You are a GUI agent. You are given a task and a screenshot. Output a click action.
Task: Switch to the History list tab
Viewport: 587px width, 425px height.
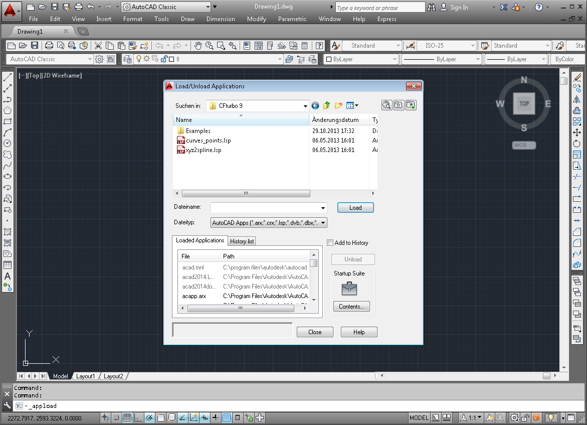click(x=242, y=241)
